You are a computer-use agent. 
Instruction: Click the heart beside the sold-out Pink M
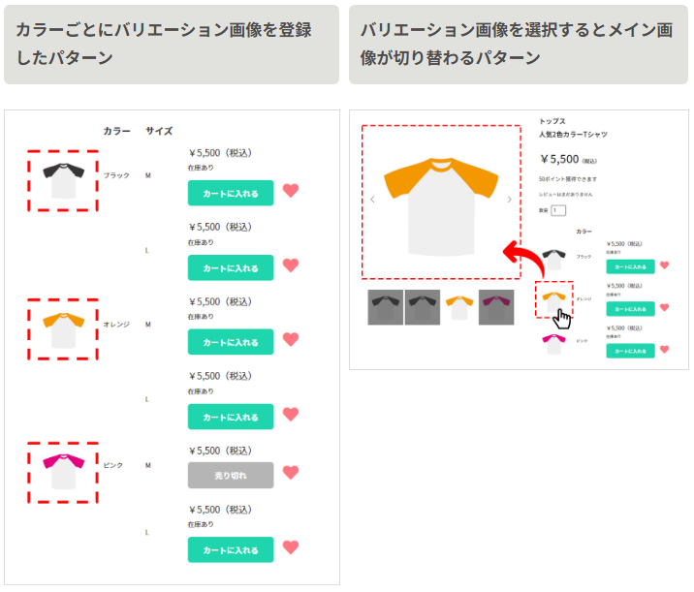coord(291,475)
